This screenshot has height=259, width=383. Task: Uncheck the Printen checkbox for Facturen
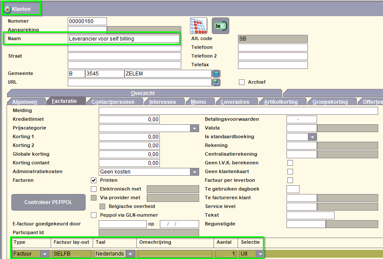tap(93, 180)
